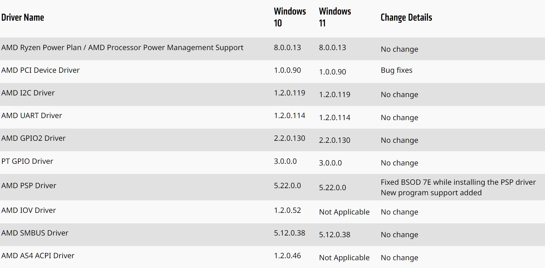Click the Bug fixes change detail
Image resolution: width=545 pixels, height=268 pixels.
pos(396,70)
